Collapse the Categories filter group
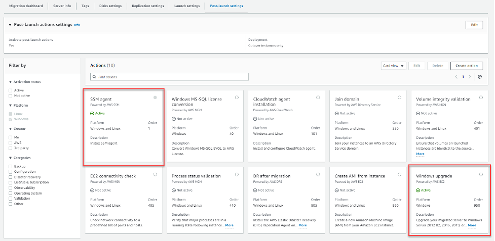Screen dimensions: 495x241 10,158
